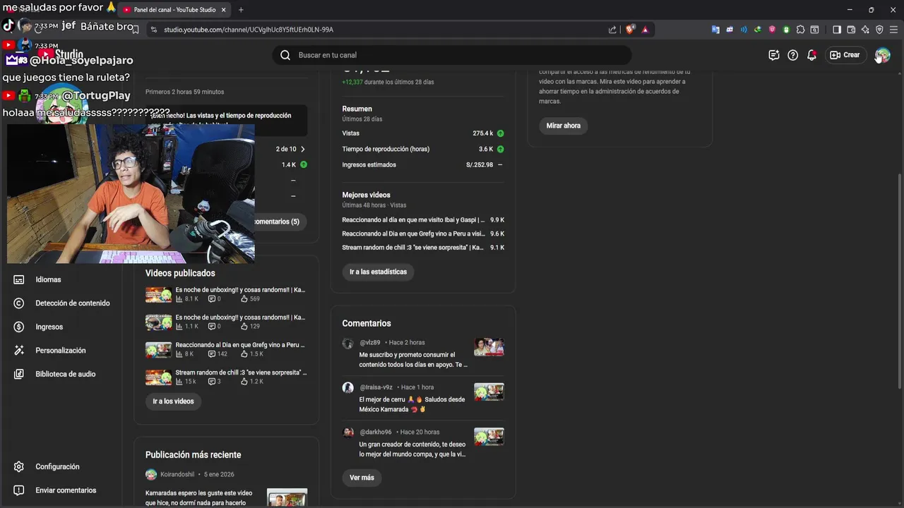This screenshot has height=508, width=904.
Task: Open the site settings icon before the URL
Action: [153, 30]
